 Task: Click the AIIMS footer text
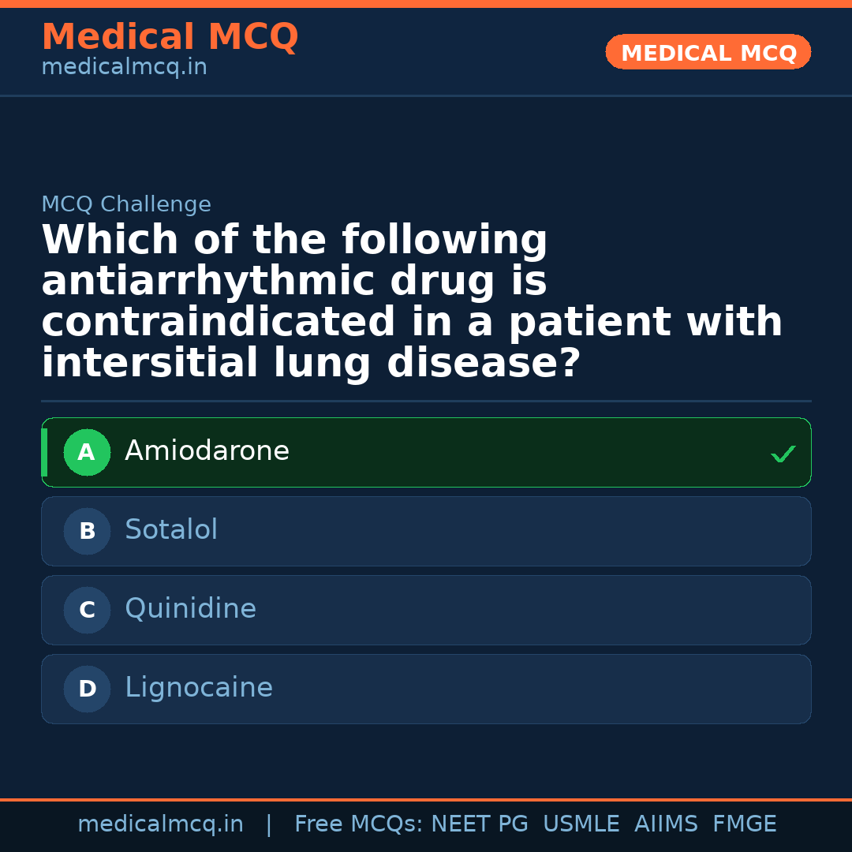click(x=666, y=824)
